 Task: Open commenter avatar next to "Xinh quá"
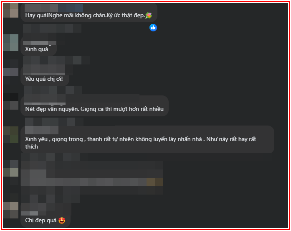10,43
